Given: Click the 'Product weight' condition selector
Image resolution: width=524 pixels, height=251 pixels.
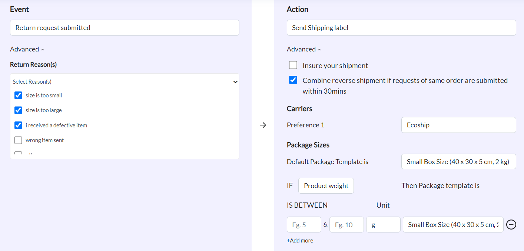Looking at the screenshot, I should tap(326, 186).
